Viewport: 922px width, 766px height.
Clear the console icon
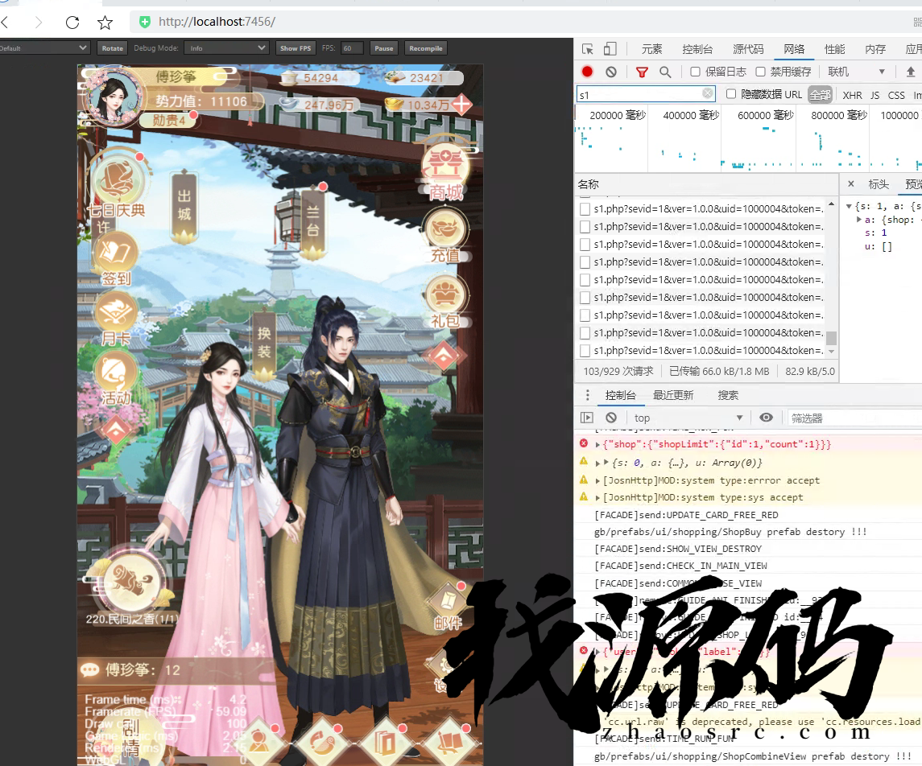tap(611, 417)
